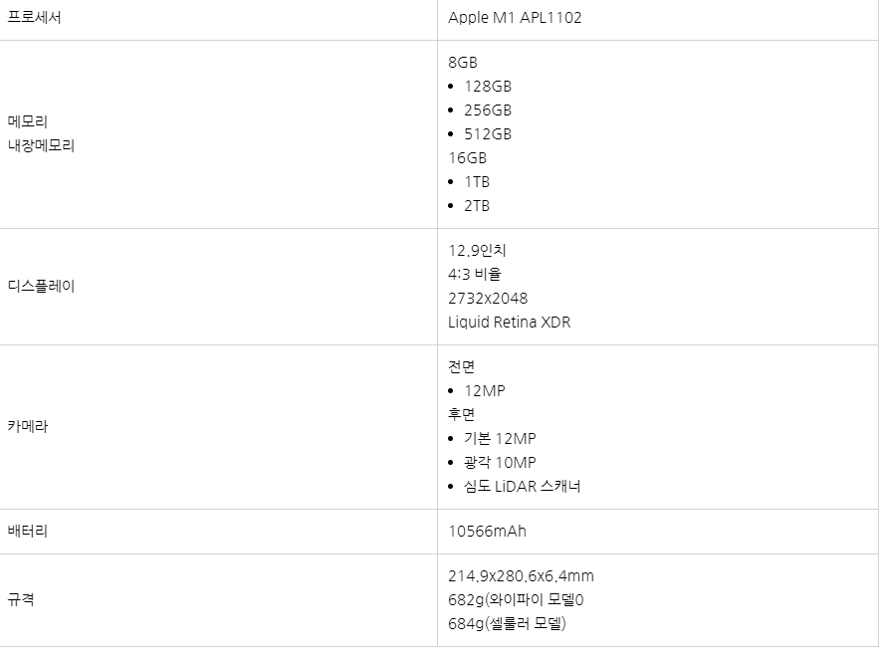Select the 10566mAh battery value
This screenshot has width=879, height=659.
[x=487, y=532]
